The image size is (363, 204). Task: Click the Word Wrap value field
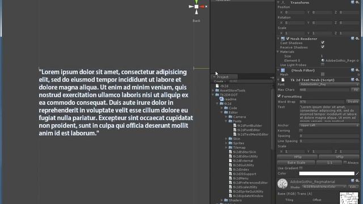point(322,102)
